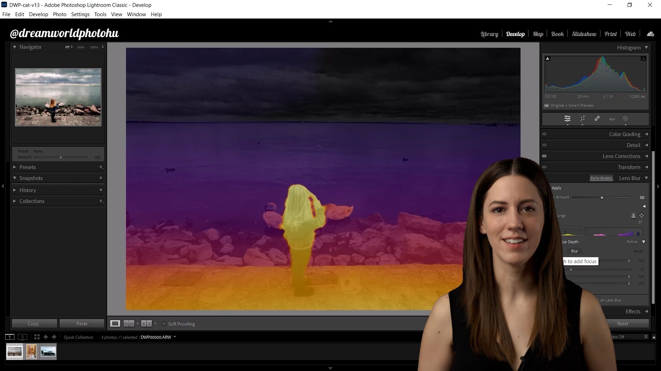
Task: Open the Develop menu
Action: 39,14
